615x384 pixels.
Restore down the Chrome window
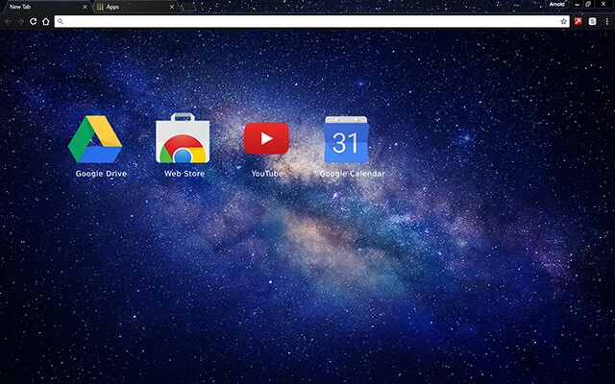(588, 4)
